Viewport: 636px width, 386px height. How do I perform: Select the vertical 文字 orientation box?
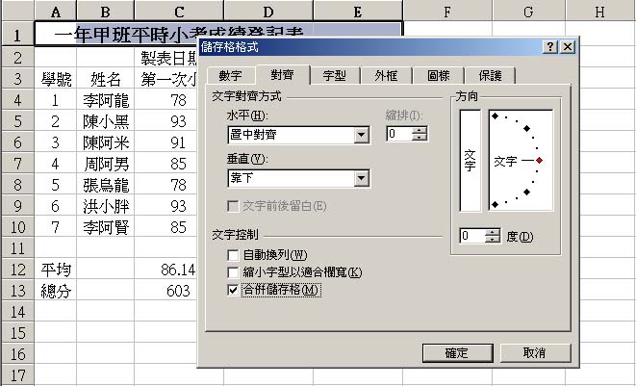[470, 160]
